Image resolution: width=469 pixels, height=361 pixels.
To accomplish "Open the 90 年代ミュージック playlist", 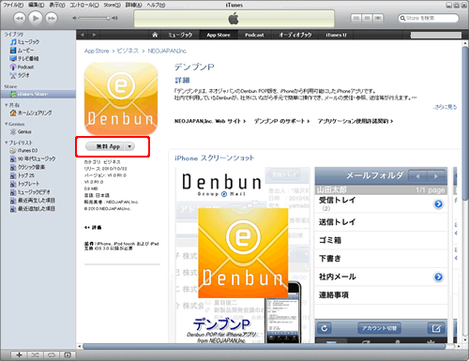I will tap(33, 158).
